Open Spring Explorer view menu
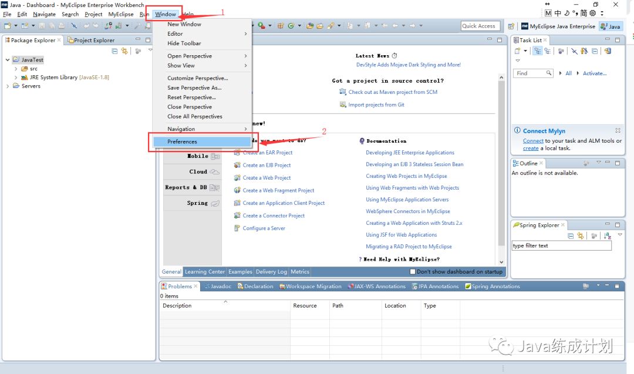This screenshot has height=374, width=634. 620,234
